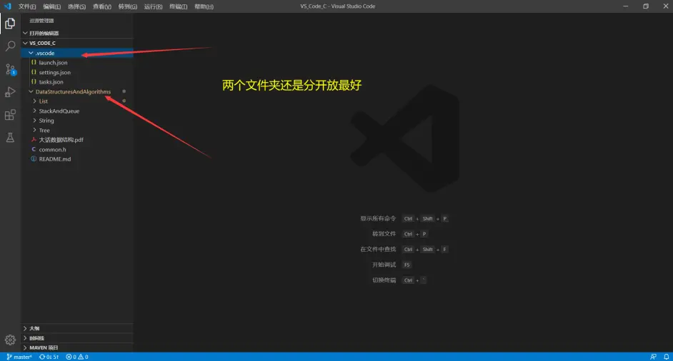Image resolution: width=673 pixels, height=361 pixels.
Task: Collapse the .vscode folder
Action: click(x=44, y=53)
